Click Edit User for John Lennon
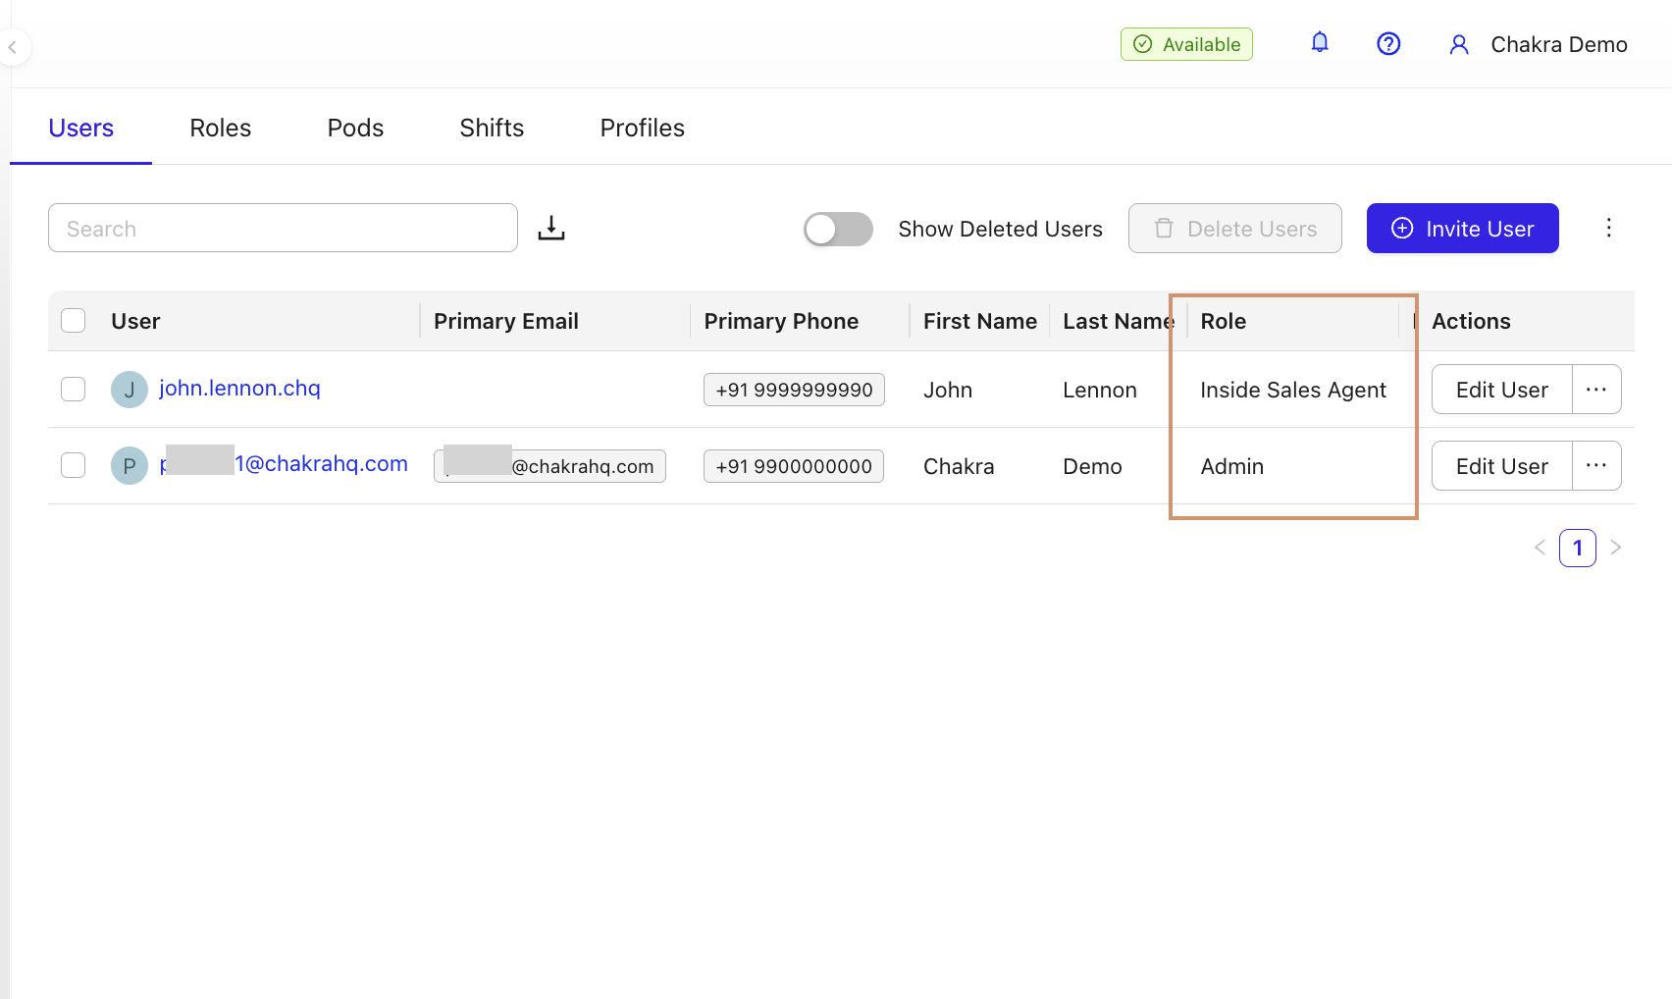The image size is (1672, 999). [1501, 390]
